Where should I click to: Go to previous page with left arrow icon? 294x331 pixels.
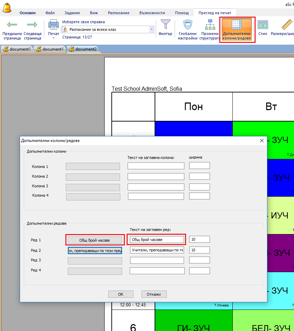[12, 25]
